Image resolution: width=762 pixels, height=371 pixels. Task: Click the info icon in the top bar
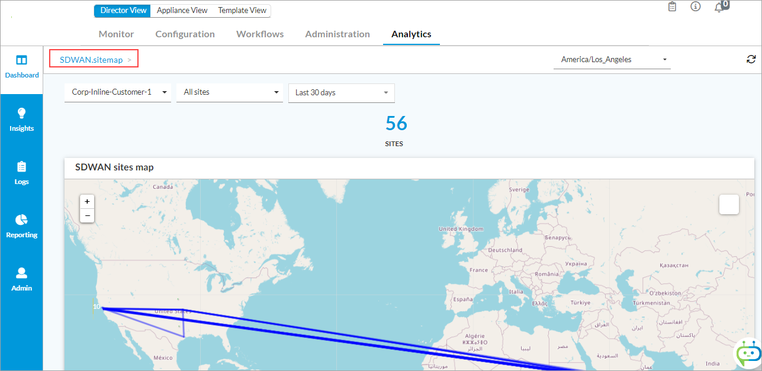696,7
